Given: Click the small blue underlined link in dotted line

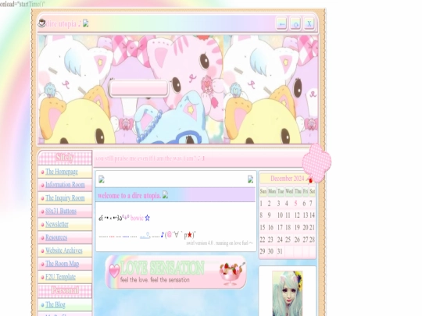Looking at the screenshot, I should tap(145, 236).
